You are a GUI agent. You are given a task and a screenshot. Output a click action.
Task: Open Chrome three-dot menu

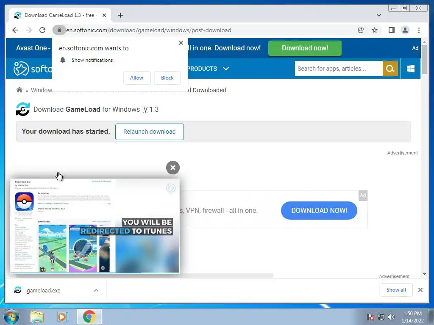(x=419, y=30)
